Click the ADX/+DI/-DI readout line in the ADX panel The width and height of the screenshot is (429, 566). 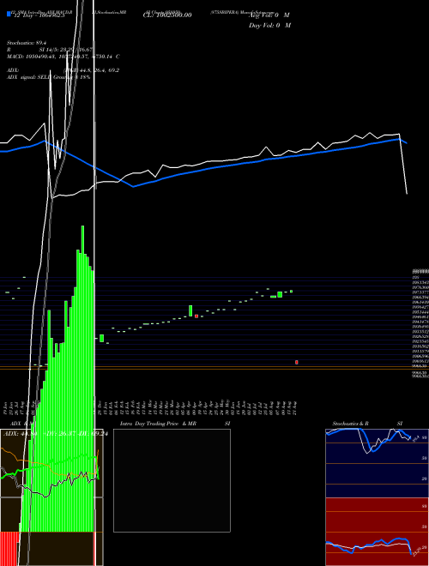coord(55,434)
